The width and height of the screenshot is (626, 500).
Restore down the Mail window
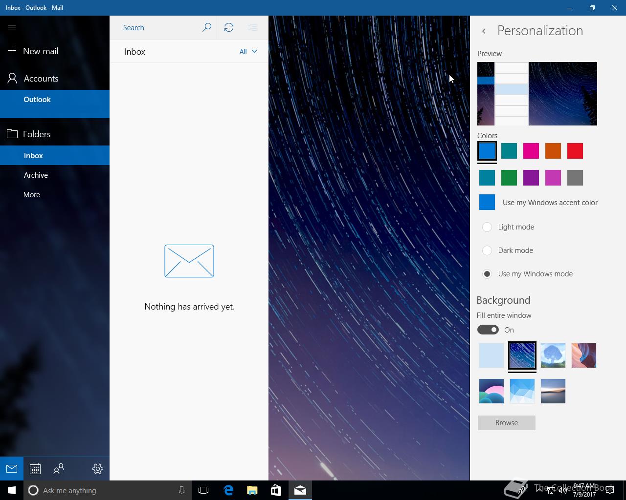click(592, 8)
